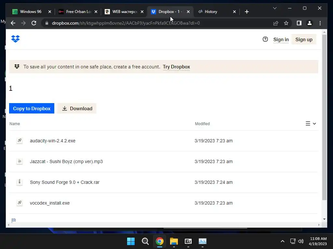Bookmark this page with the star icon
Image resolution: width=333 pixels, height=249 pixels.
(x=286, y=23)
